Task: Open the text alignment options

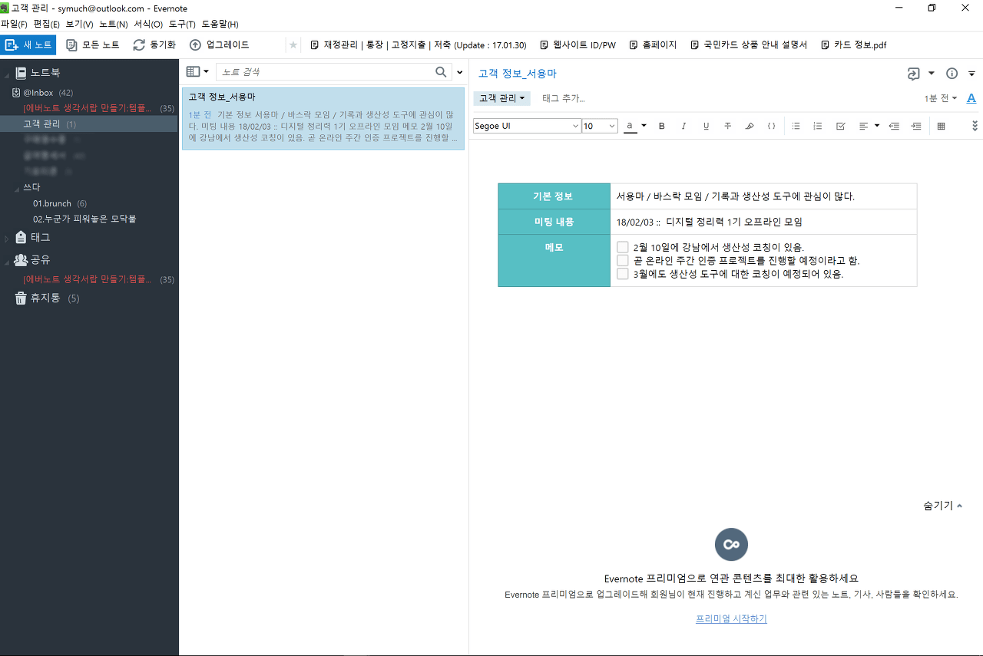Action: [x=869, y=126]
